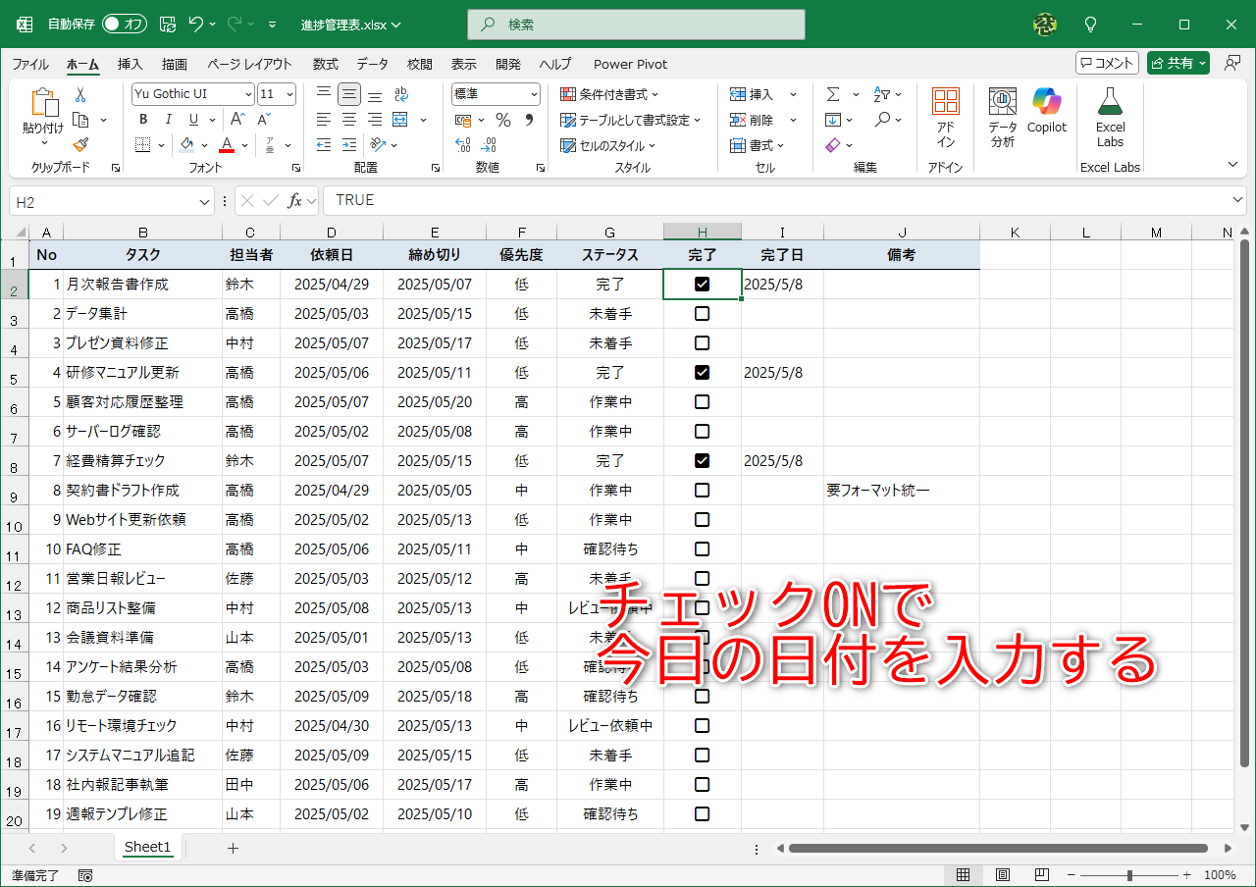This screenshot has width=1256, height=887.
Task: Enable the checkbox on the サーバーログ確認 row
Action: coord(702,431)
